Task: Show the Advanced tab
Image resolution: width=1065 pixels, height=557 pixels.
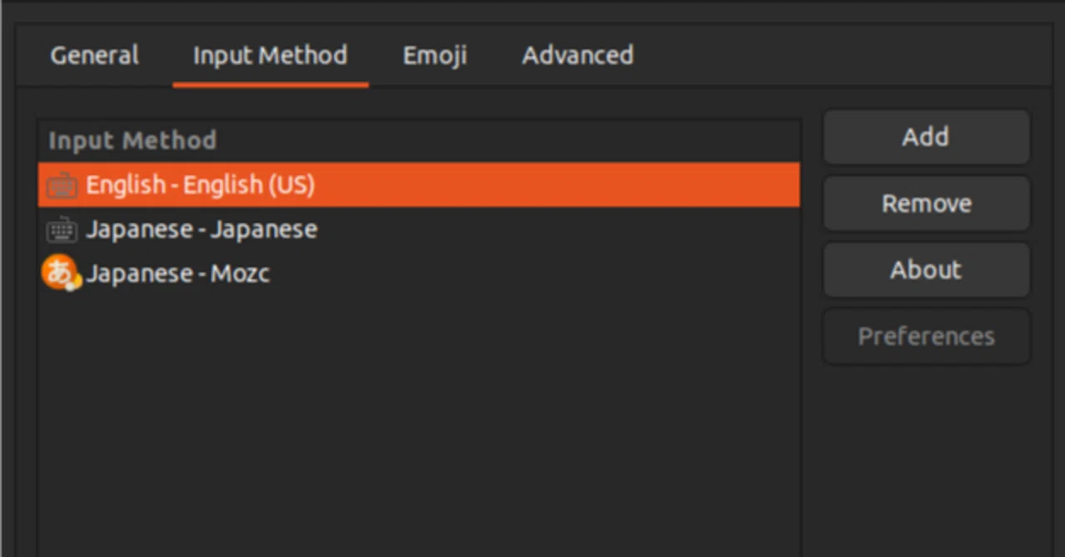Action: pos(577,56)
